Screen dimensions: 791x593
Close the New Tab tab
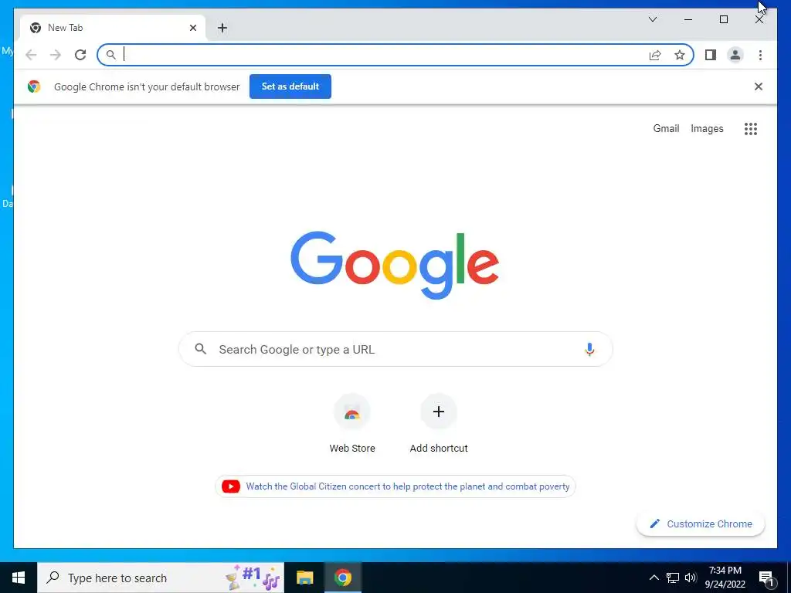click(x=192, y=28)
